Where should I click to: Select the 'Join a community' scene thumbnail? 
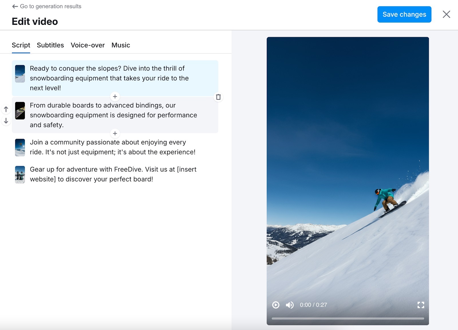[x=20, y=147]
